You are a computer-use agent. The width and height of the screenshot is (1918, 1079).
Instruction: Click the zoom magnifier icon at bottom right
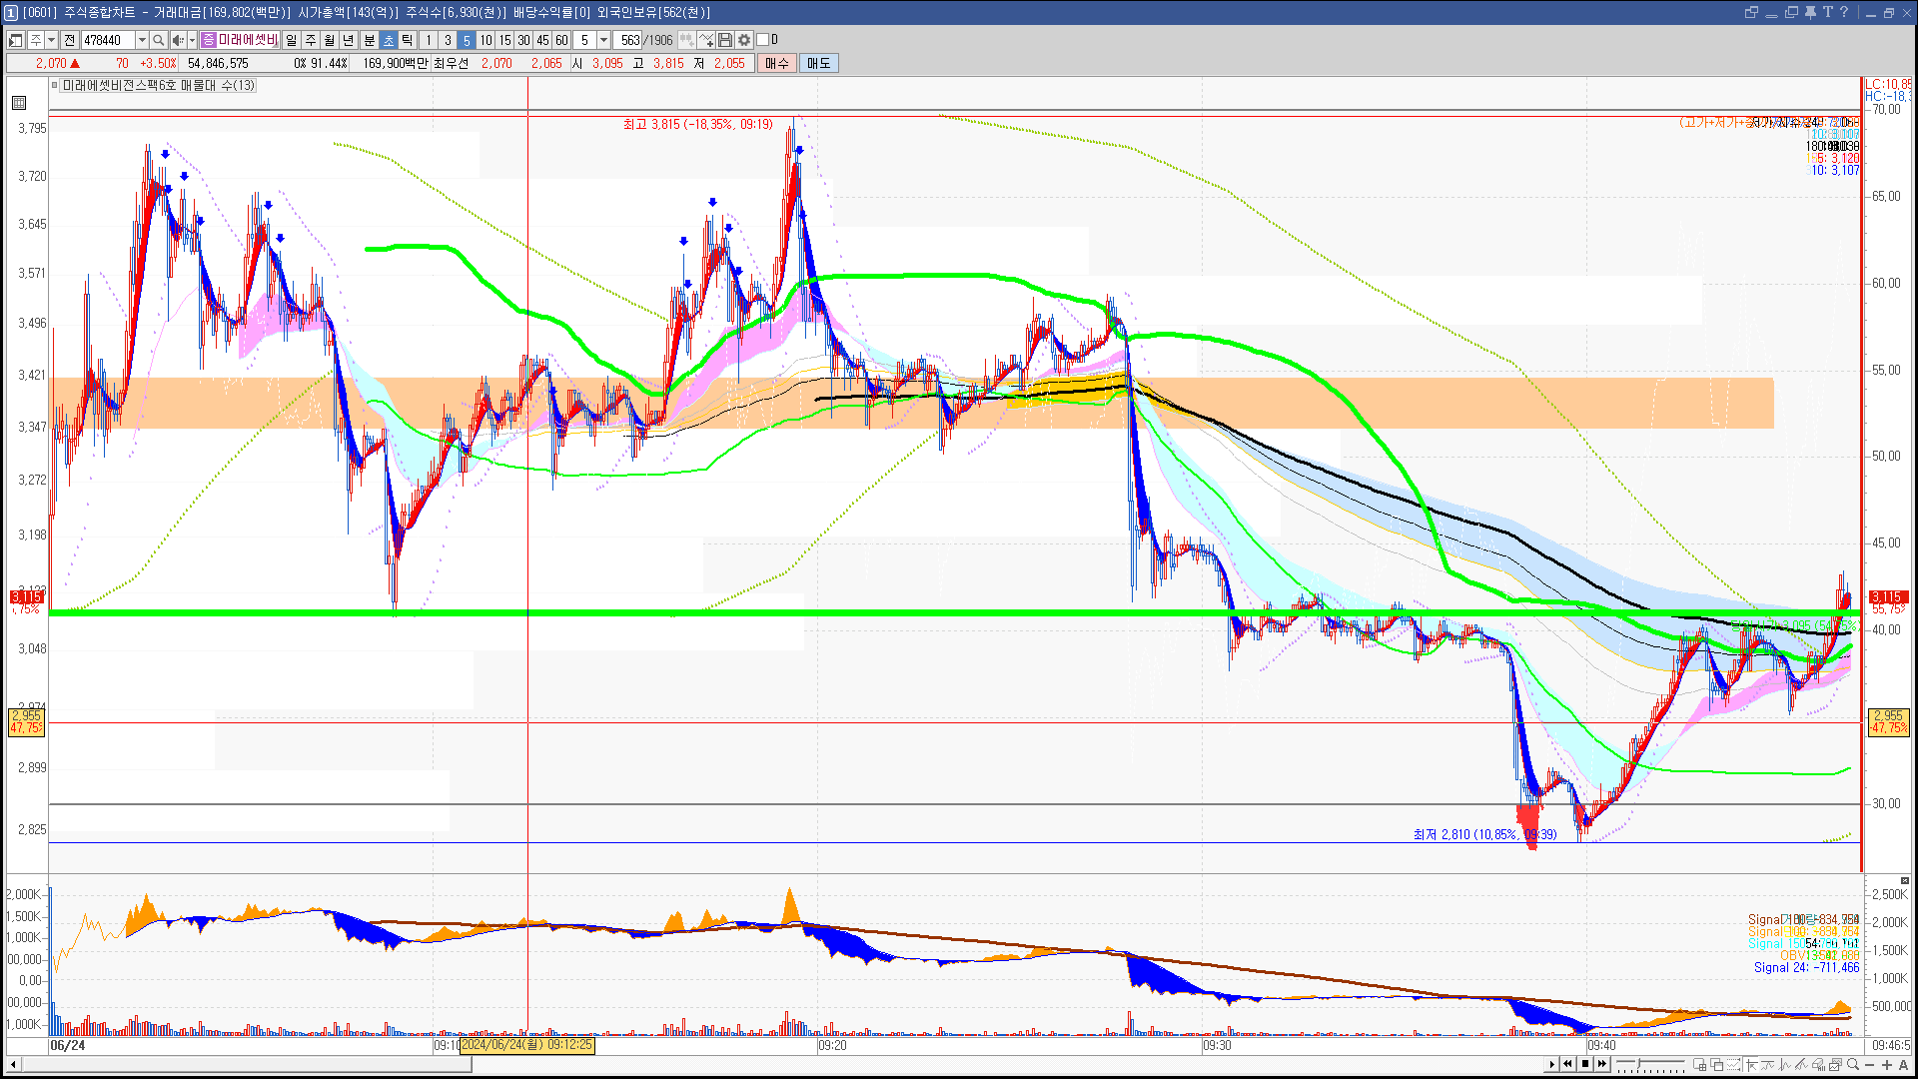click(1853, 1065)
